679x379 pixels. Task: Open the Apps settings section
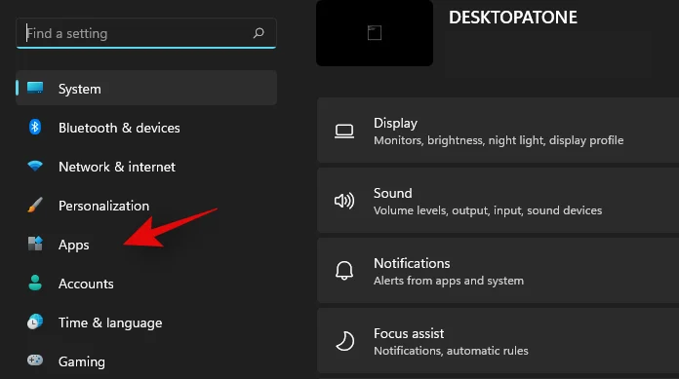coord(146,245)
